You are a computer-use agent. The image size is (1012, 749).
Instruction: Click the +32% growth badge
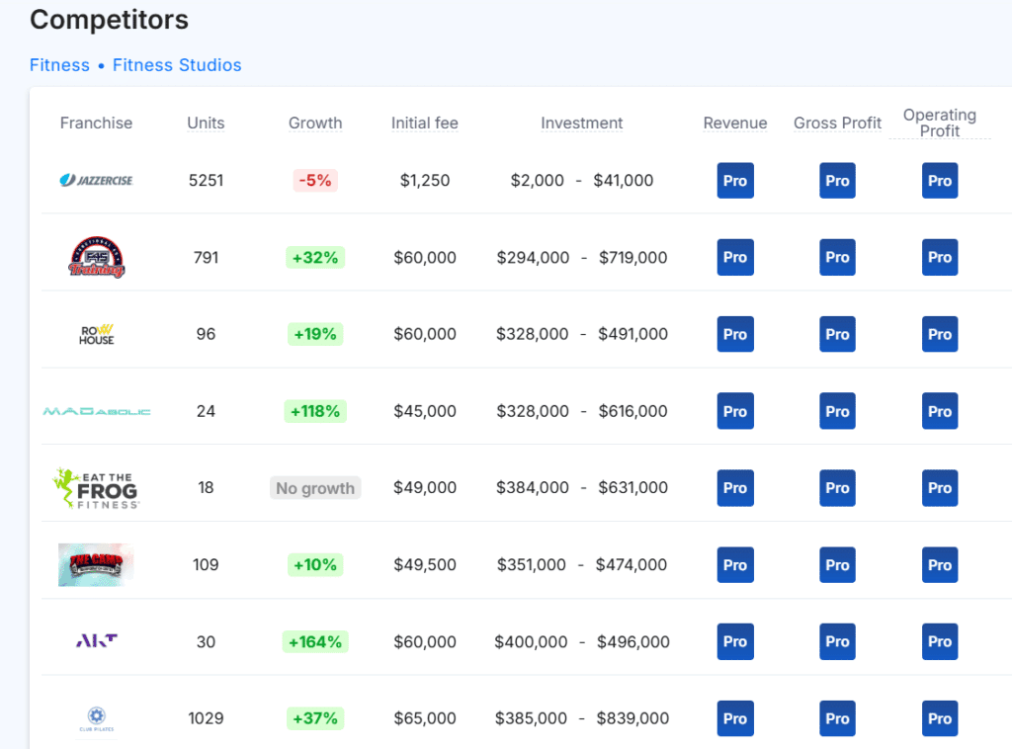coord(315,258)
